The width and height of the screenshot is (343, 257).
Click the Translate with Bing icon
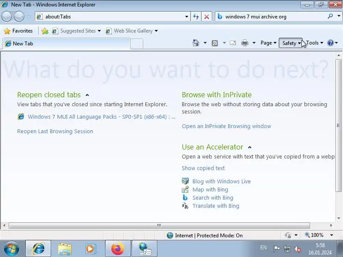click(185, 206)
